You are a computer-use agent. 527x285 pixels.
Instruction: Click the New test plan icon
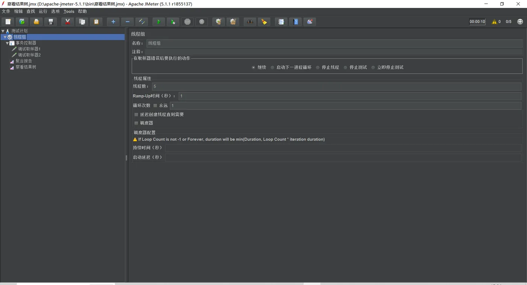click(8, 22)
